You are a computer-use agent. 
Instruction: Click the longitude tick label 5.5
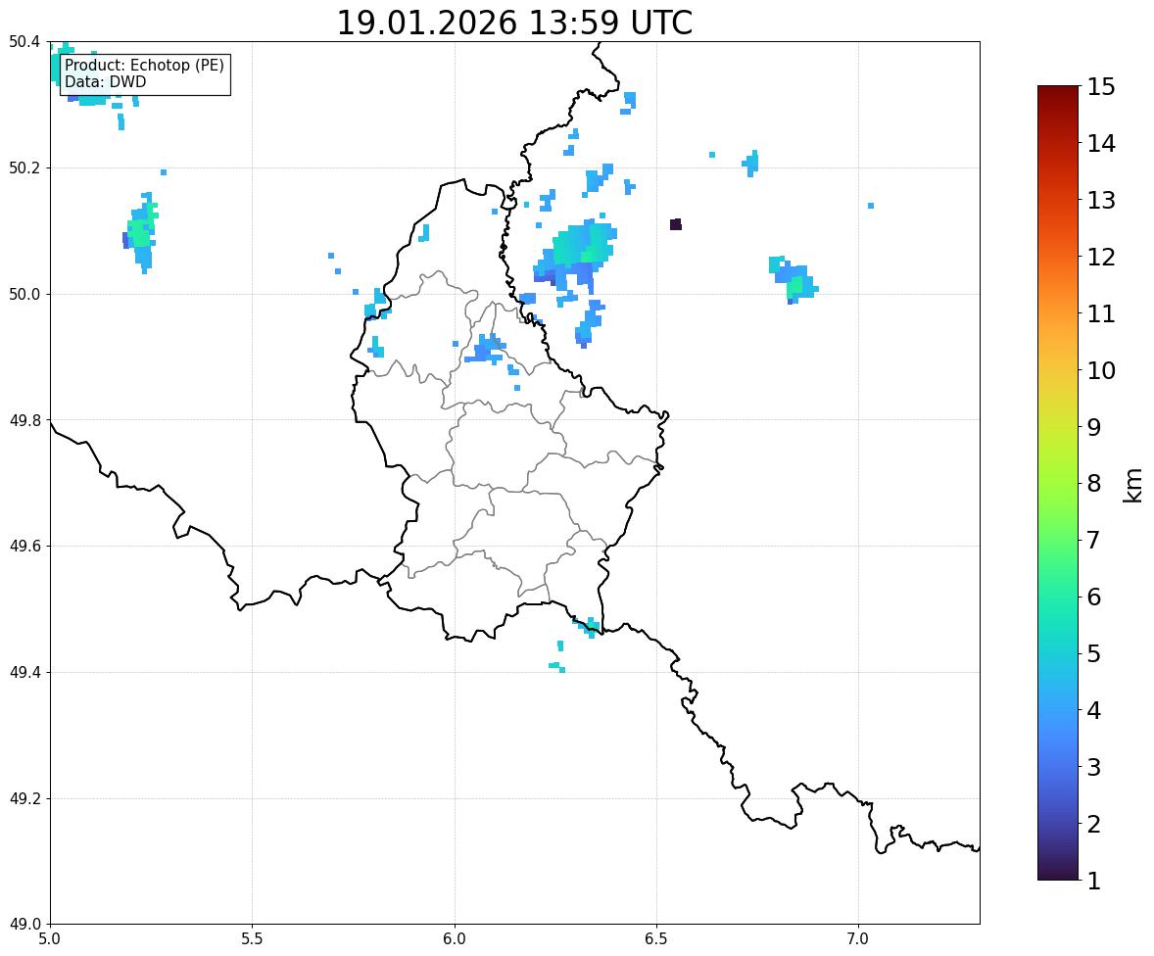click(253, 939)
